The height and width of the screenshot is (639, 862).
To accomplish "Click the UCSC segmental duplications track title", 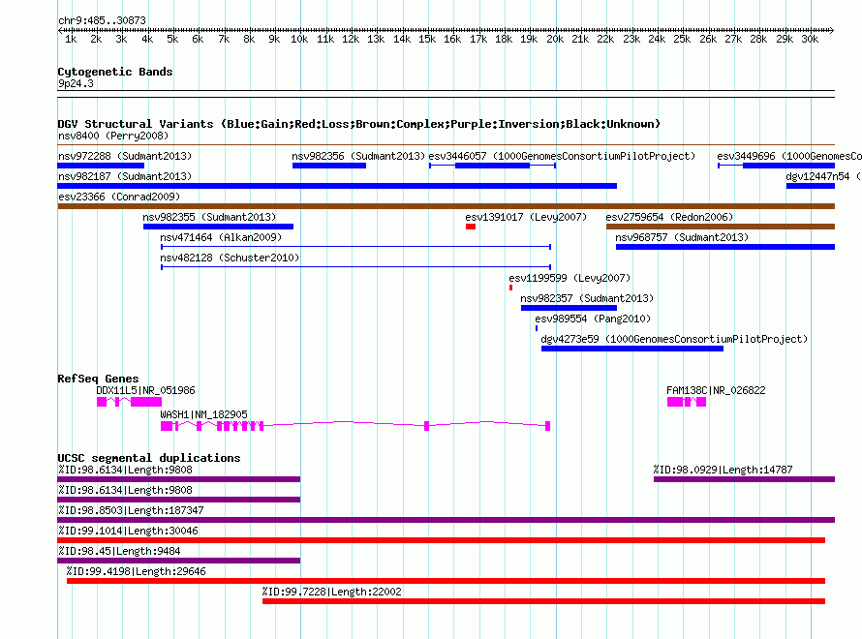I will (149, 458).
